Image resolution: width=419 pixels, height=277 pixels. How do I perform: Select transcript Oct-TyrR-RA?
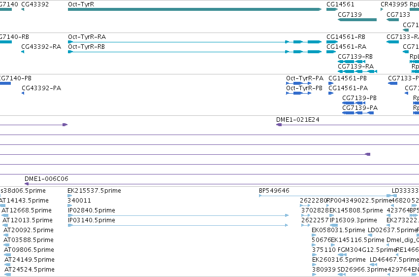tap(195, 42)
